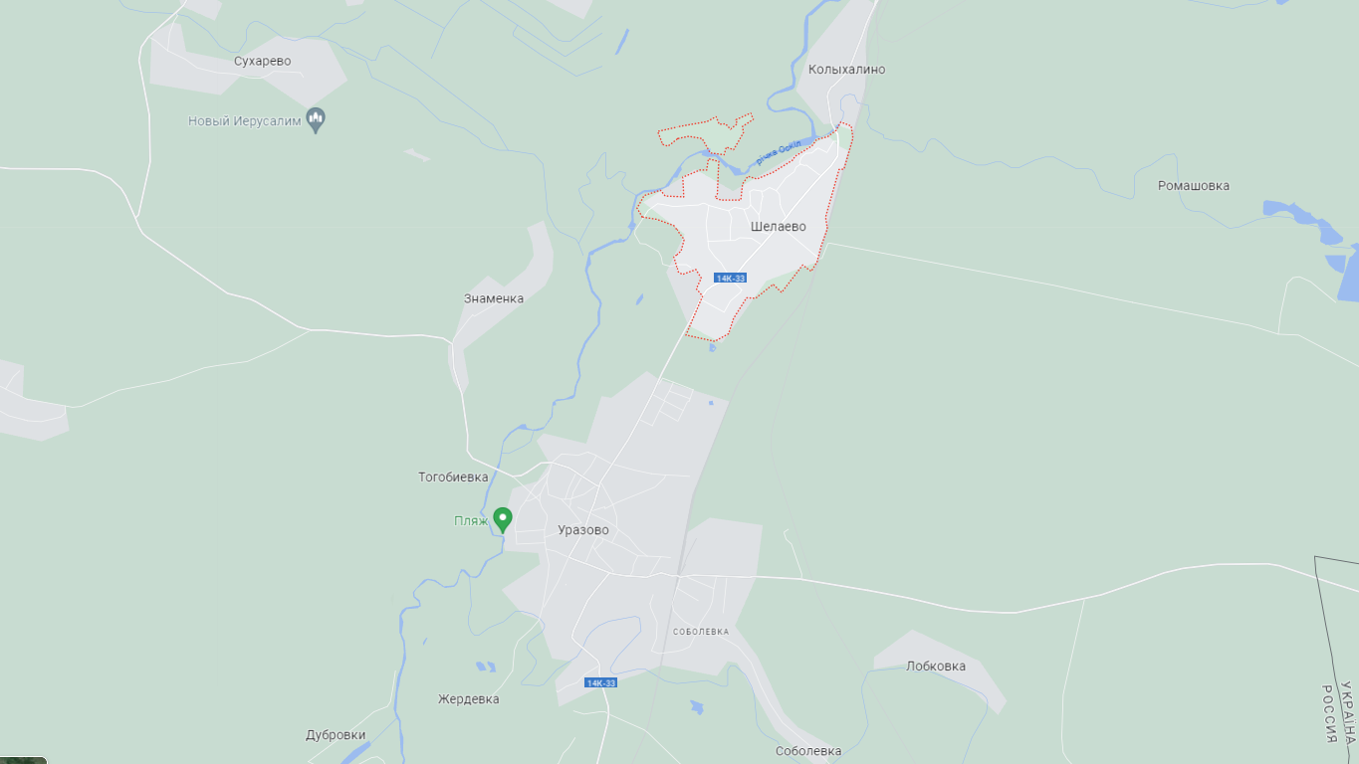Viewport: 1359px width, 764px height.
Task: Select the Уразово town label
Action: [583, 530]
